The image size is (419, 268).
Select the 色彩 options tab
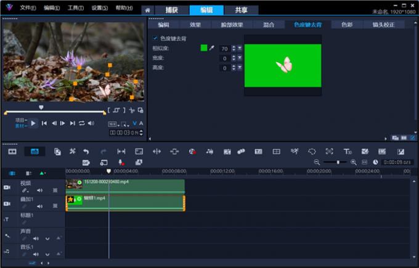[x=347, y=25]
